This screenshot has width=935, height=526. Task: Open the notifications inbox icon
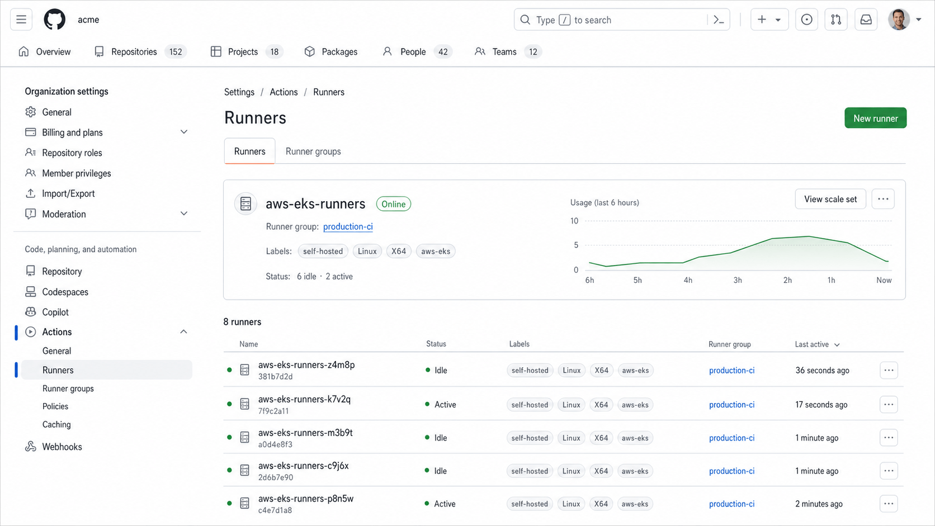point(866,20)
